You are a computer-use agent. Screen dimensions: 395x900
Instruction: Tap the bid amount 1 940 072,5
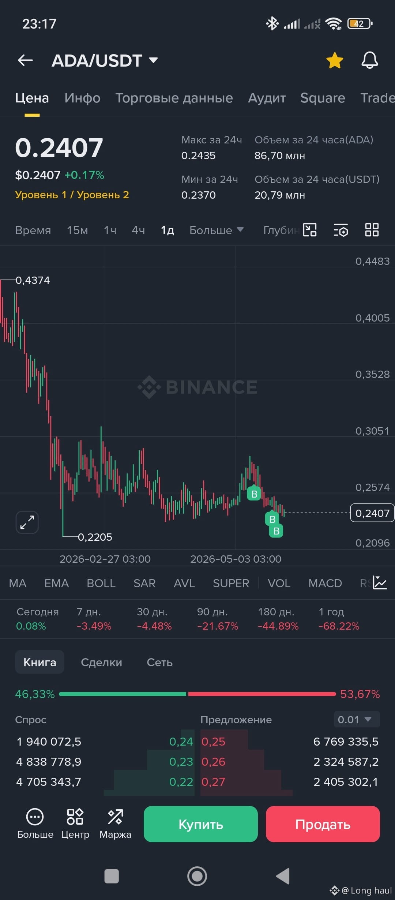click(49, 742)
